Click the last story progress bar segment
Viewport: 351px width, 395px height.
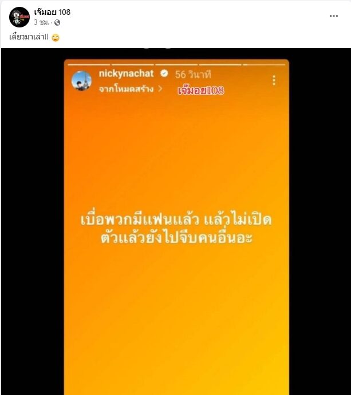(264, 65)
